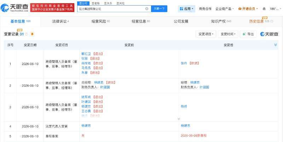Screen dimensions: 283x142
Task: Select the 查风险 search tab
Action: (x=120, y=3)
